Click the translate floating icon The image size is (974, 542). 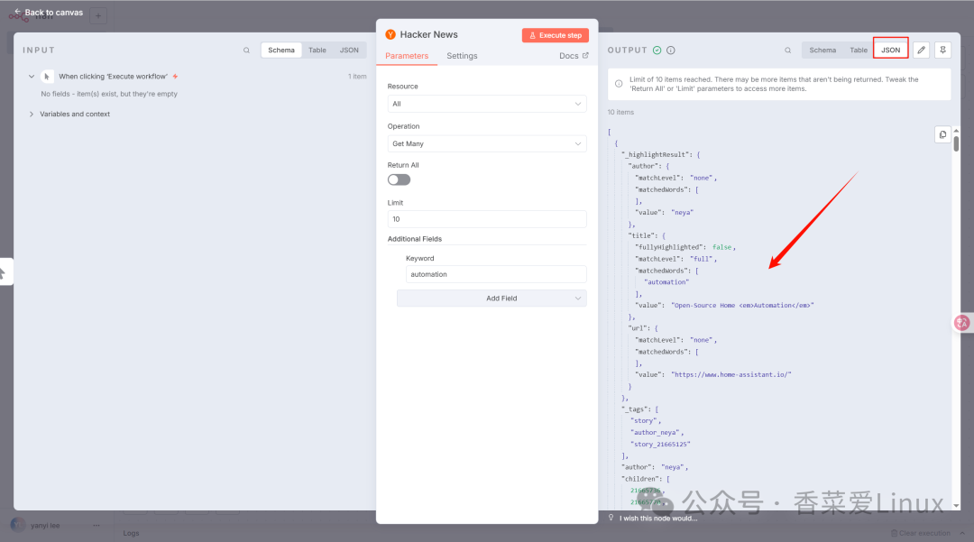point(962,322)
